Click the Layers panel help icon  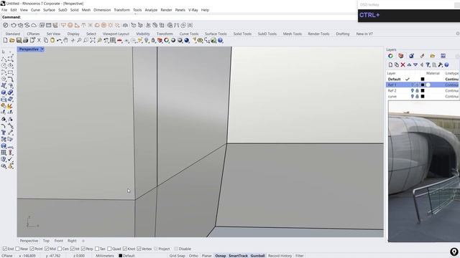[x=446, y=64]
